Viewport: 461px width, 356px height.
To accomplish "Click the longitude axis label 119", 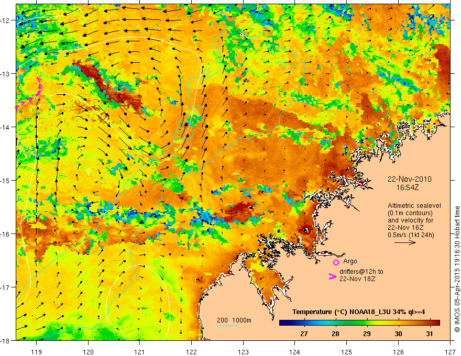I will pos(37,352).
